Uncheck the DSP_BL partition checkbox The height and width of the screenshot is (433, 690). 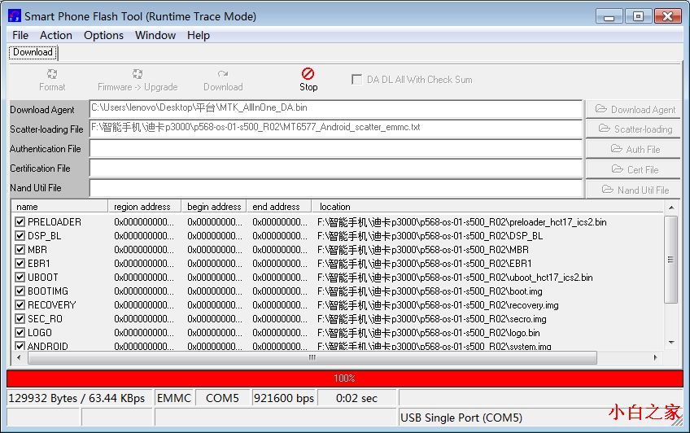click(20, 235)
